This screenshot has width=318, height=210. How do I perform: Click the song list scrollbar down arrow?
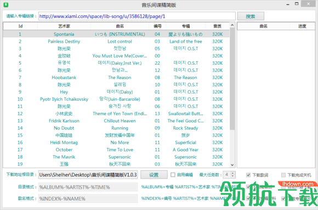click(x=232, y=165)
